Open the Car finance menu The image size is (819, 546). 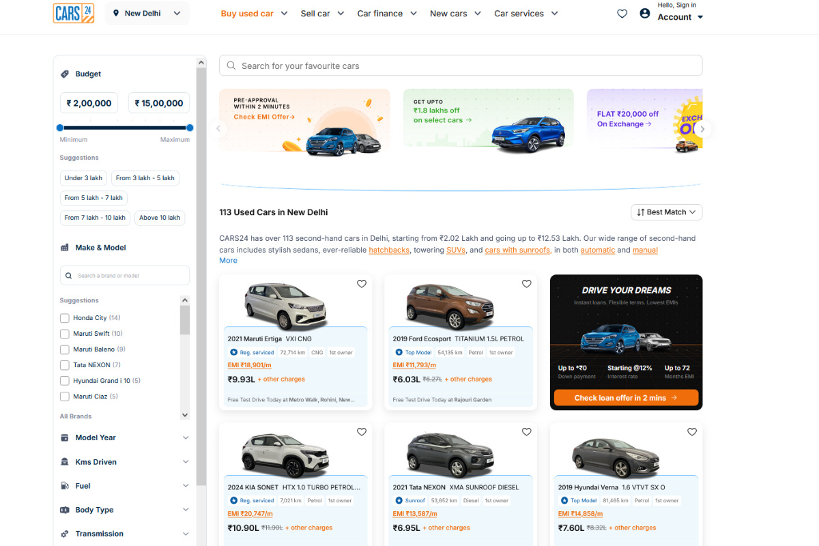[x=386, y=14]
